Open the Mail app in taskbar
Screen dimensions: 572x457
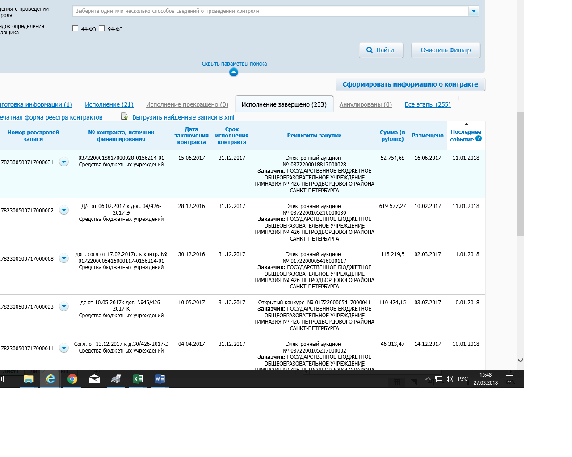(x=94, y=379)
